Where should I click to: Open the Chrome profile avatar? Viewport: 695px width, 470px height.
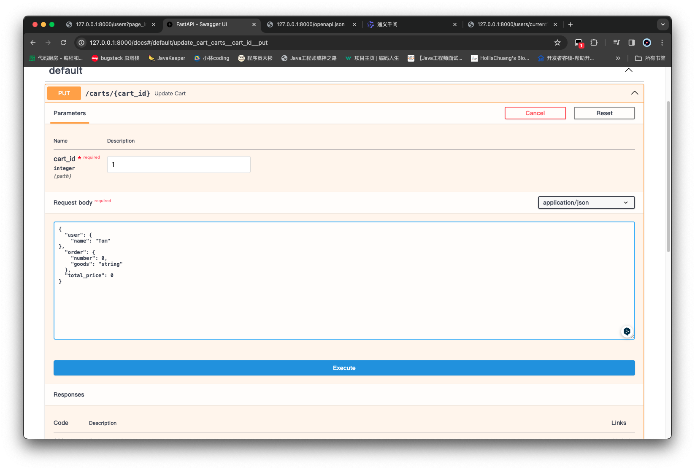point(647,43)
